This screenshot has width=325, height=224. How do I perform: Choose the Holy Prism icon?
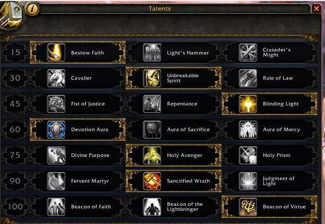(248, 155)
